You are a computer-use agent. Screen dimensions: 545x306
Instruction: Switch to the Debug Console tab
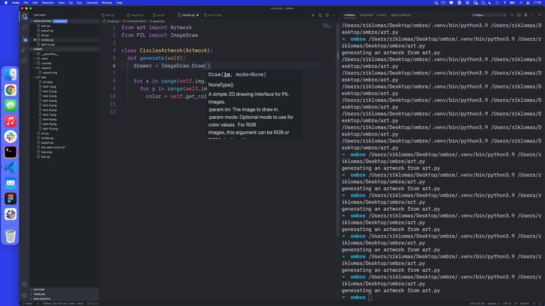click(x=401, y=14)
